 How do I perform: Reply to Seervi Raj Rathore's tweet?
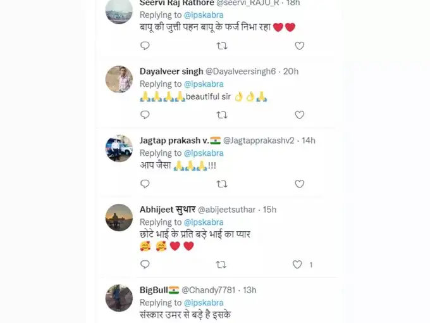pos(145,46)
